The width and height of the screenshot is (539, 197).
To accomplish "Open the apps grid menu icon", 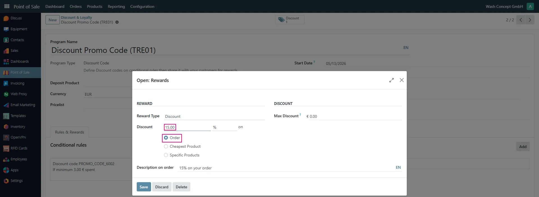I will [7, 6].
